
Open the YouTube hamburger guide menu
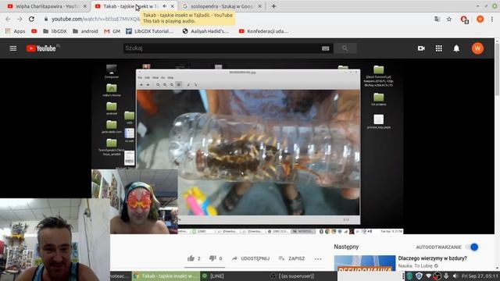(x=13, y=48)
